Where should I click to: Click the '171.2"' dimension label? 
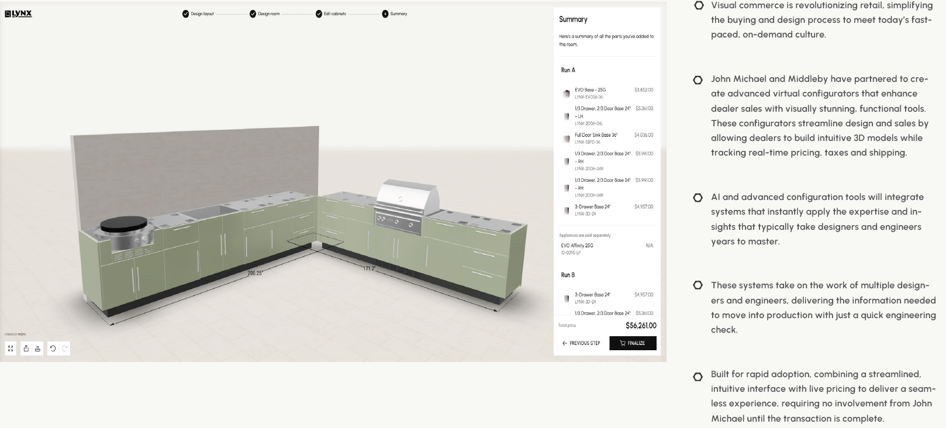[x=369, y=268]
